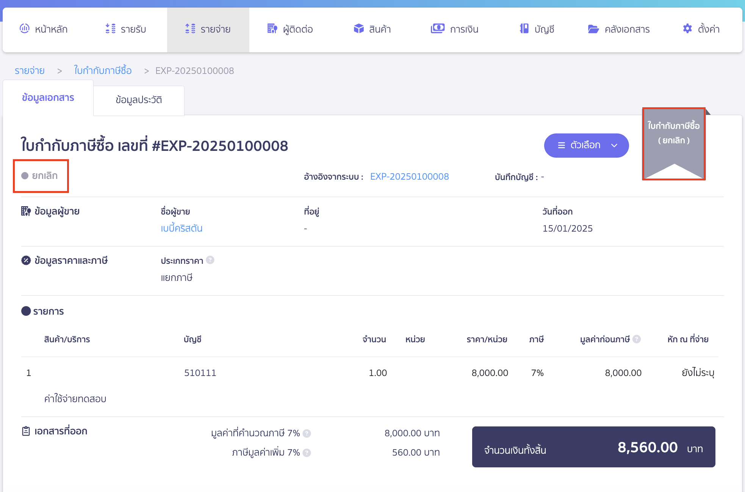The image size is (745, 492).
Task: Click the การเงิน money icon
Action: (x=437, y=28)
